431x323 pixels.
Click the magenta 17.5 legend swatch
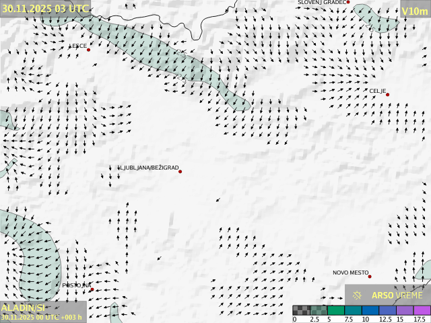tap(422, 310)
